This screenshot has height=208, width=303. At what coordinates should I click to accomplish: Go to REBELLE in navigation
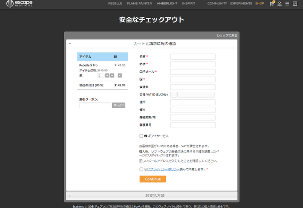[115, 4]
